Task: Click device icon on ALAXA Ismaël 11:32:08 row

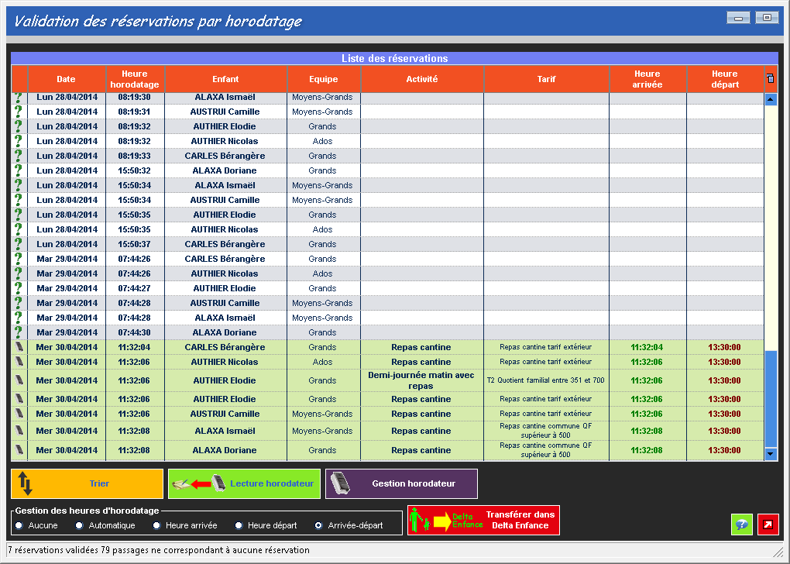Action: coord(19,431)
